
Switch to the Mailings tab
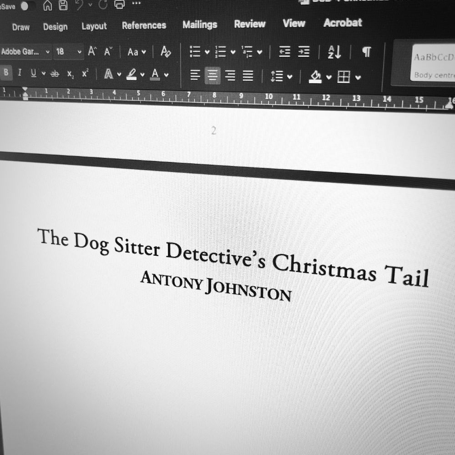point(200,25)
